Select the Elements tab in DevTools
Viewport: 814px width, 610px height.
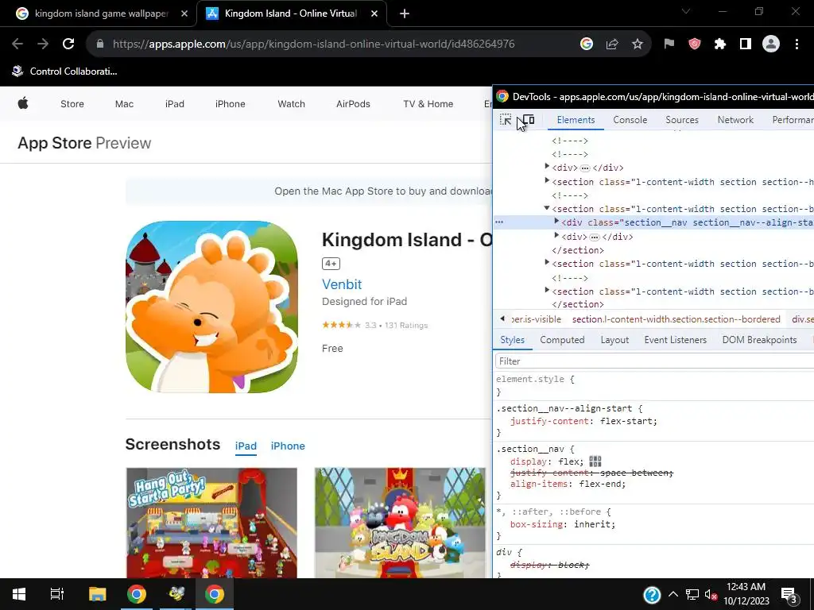[x=576, y=120]
